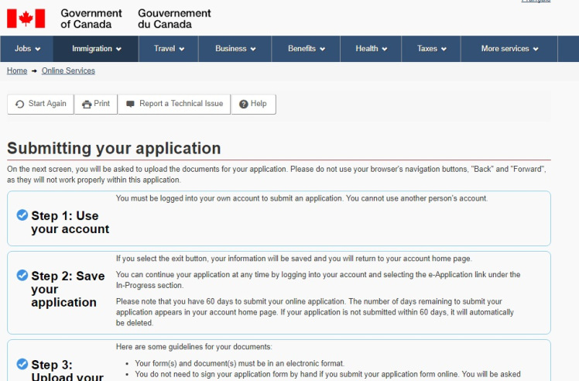Click the Canada flag logo

point(26,19)
